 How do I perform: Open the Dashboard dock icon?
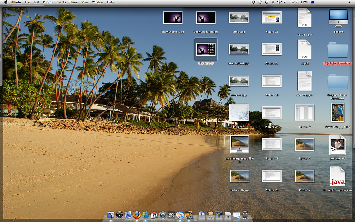point(120,215)
